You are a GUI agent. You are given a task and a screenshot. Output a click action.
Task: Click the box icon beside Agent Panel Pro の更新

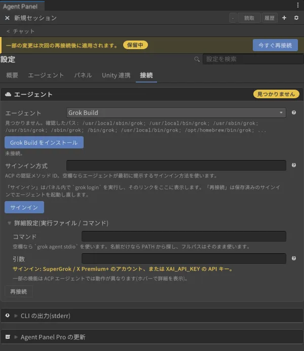[x=8, y=337]
